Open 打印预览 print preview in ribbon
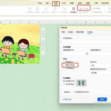The image size is (111, 111). pos(30,10)
